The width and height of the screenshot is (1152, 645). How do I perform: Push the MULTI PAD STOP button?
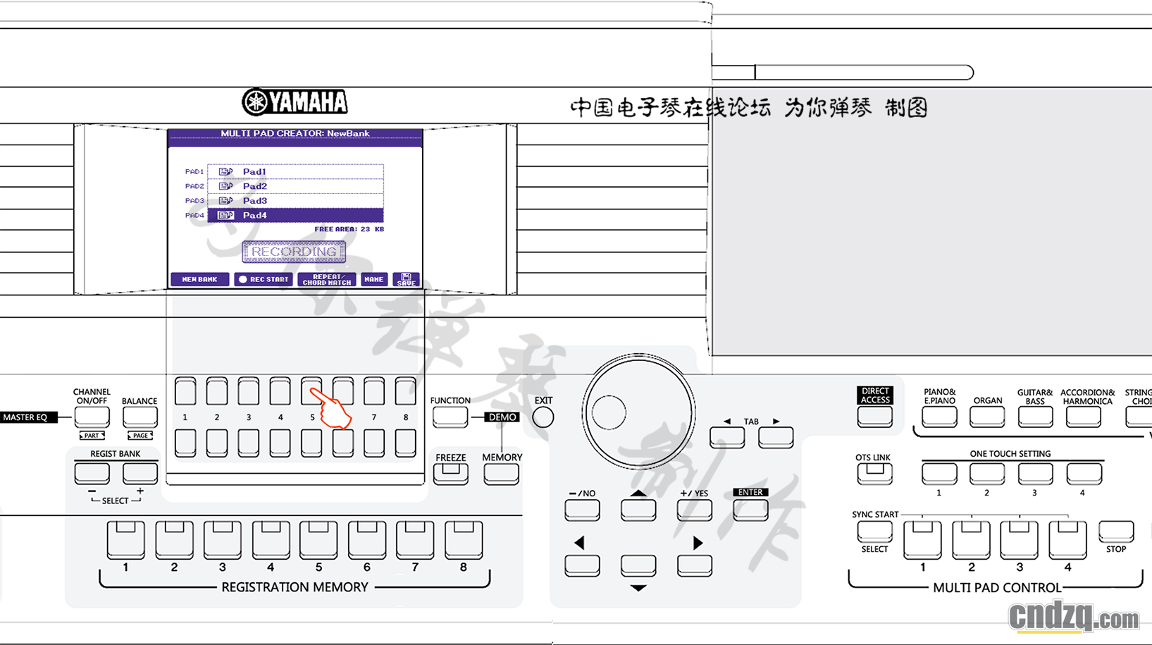[1116, 532]
